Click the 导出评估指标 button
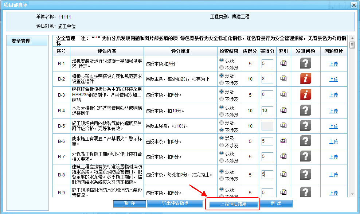This screenshot has height=214, width=360. pyautogui.click(x=175, y=203)
